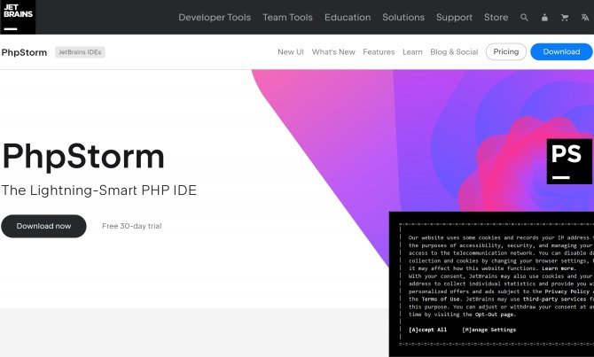Image resolution: width=594 pixels, height=357 pixels.
Task: Open the What's New page
Action: click(333, 52)
